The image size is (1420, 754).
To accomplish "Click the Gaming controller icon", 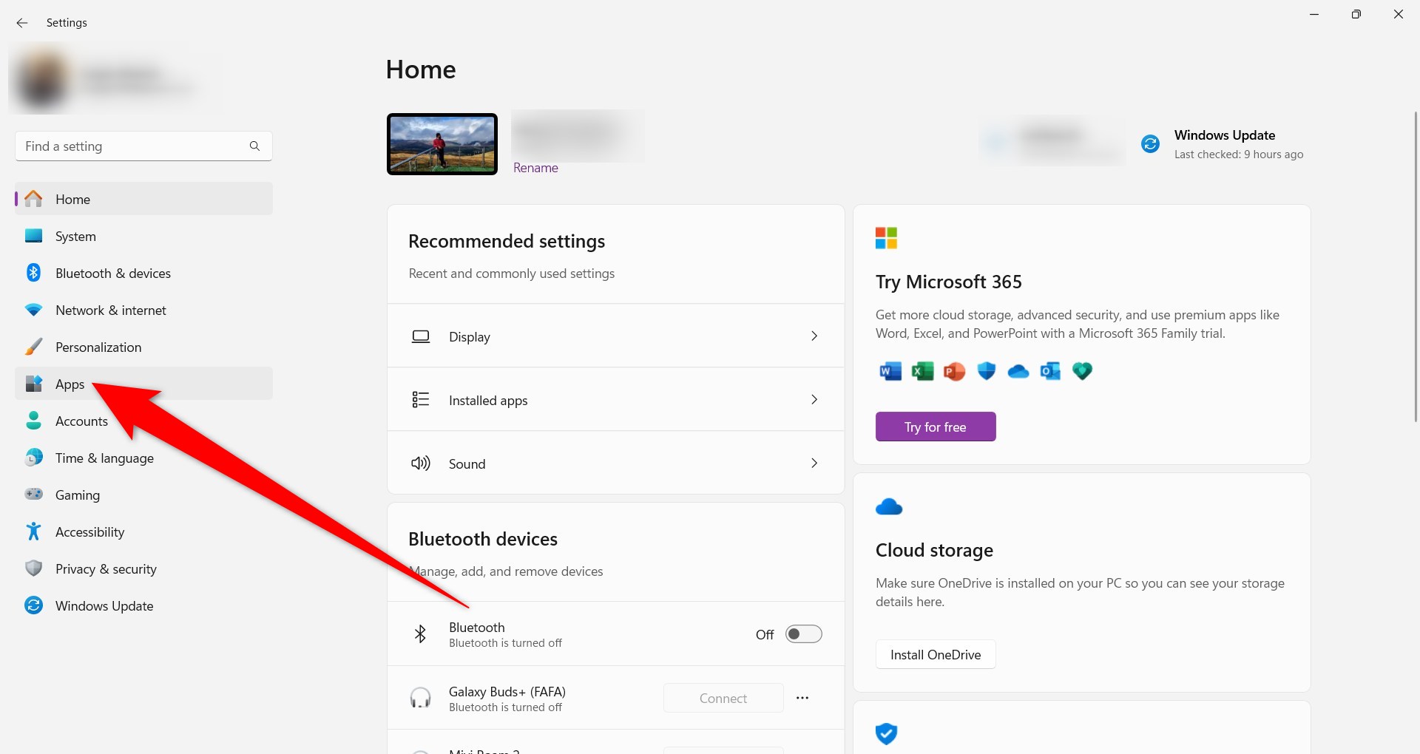I will (33, 494).
